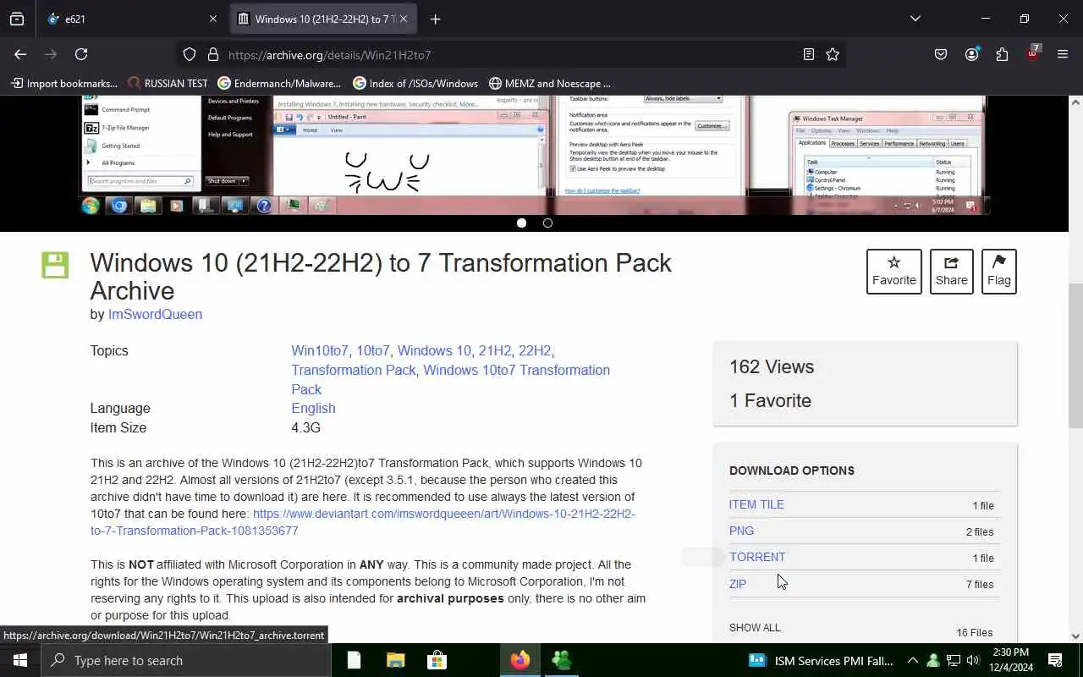
Task: Open the Windows 10 topic link
Action: pyautogui.click(x=434, y=350)
